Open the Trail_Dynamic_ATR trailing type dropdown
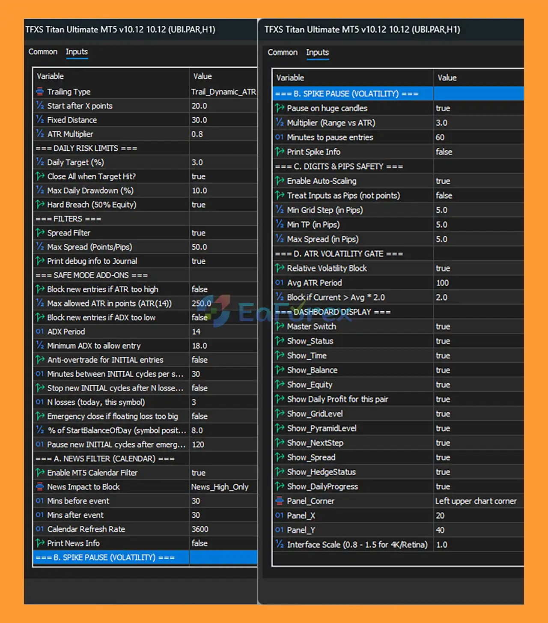Viewport: 548px width, 623px height. click(223, 92)
